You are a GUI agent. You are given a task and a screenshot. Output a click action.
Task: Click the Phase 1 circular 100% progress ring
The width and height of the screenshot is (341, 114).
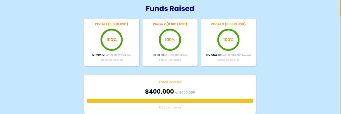coord(111,40)
